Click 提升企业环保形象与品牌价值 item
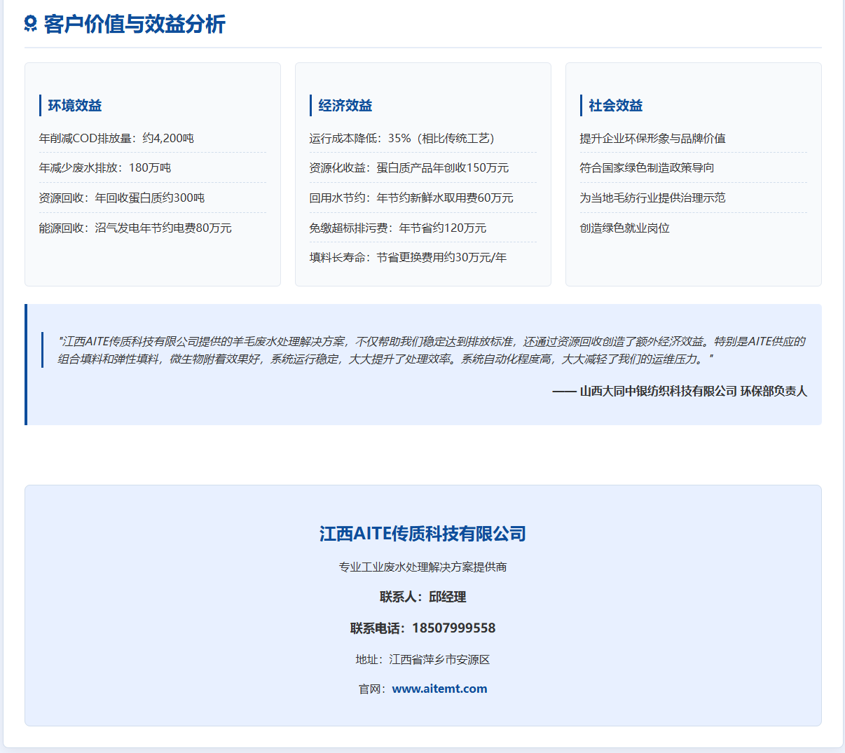 pos(652,138)
